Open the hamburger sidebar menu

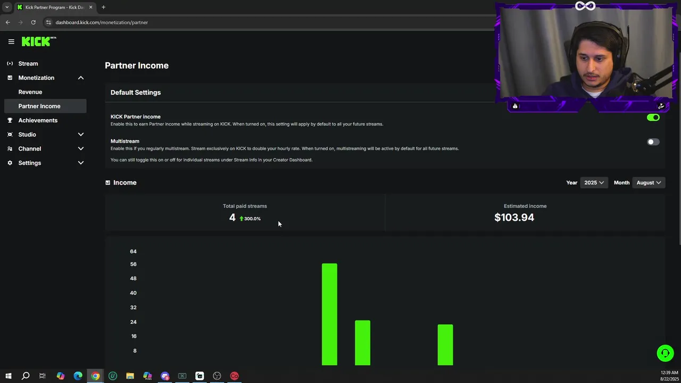[11, 41]
